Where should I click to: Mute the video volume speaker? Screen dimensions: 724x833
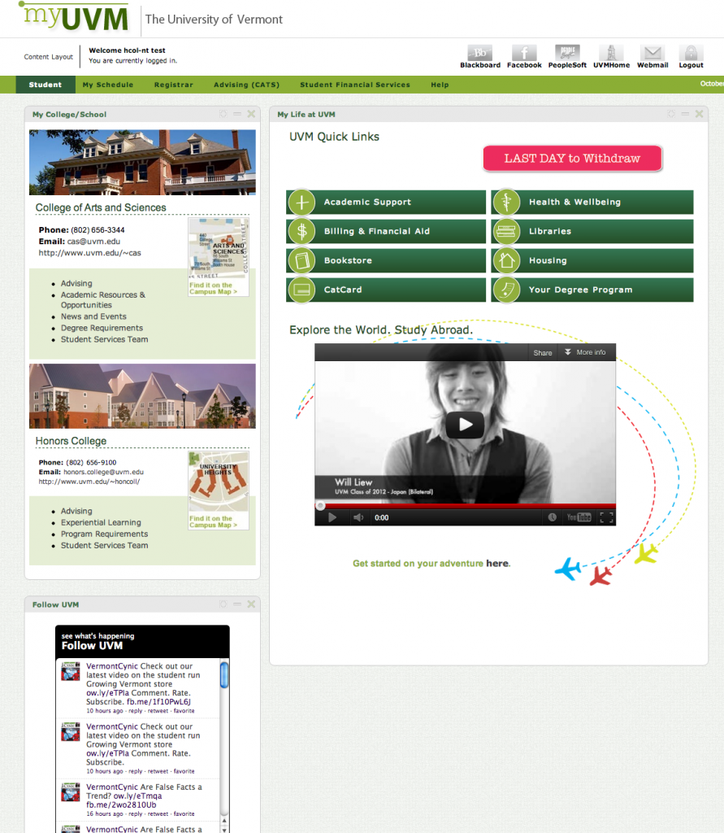[358, 517]
